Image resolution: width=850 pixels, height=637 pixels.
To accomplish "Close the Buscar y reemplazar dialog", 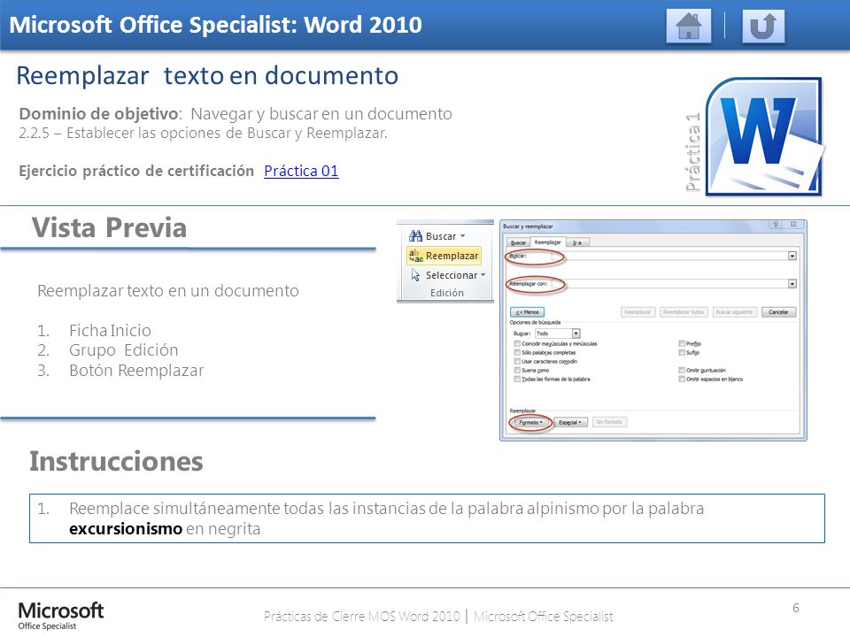I will click(x=793, y=224).
